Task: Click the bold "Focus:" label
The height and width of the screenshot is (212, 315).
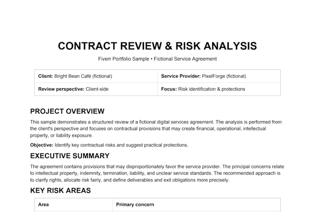Action: click(x=169, y=89)
